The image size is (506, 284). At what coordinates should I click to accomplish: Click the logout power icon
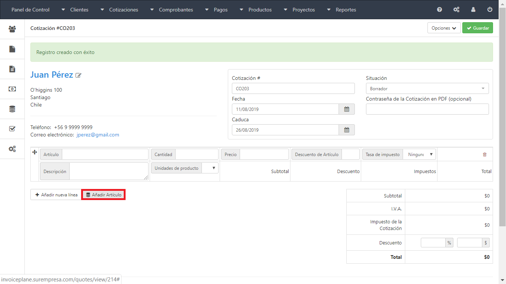[x=490, y=10]
